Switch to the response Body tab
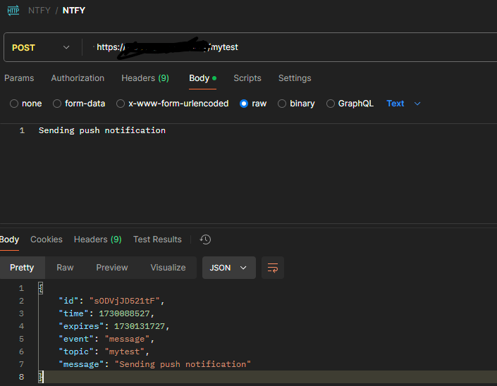Screen dimensions: 497x386 (x=9, y=239)
